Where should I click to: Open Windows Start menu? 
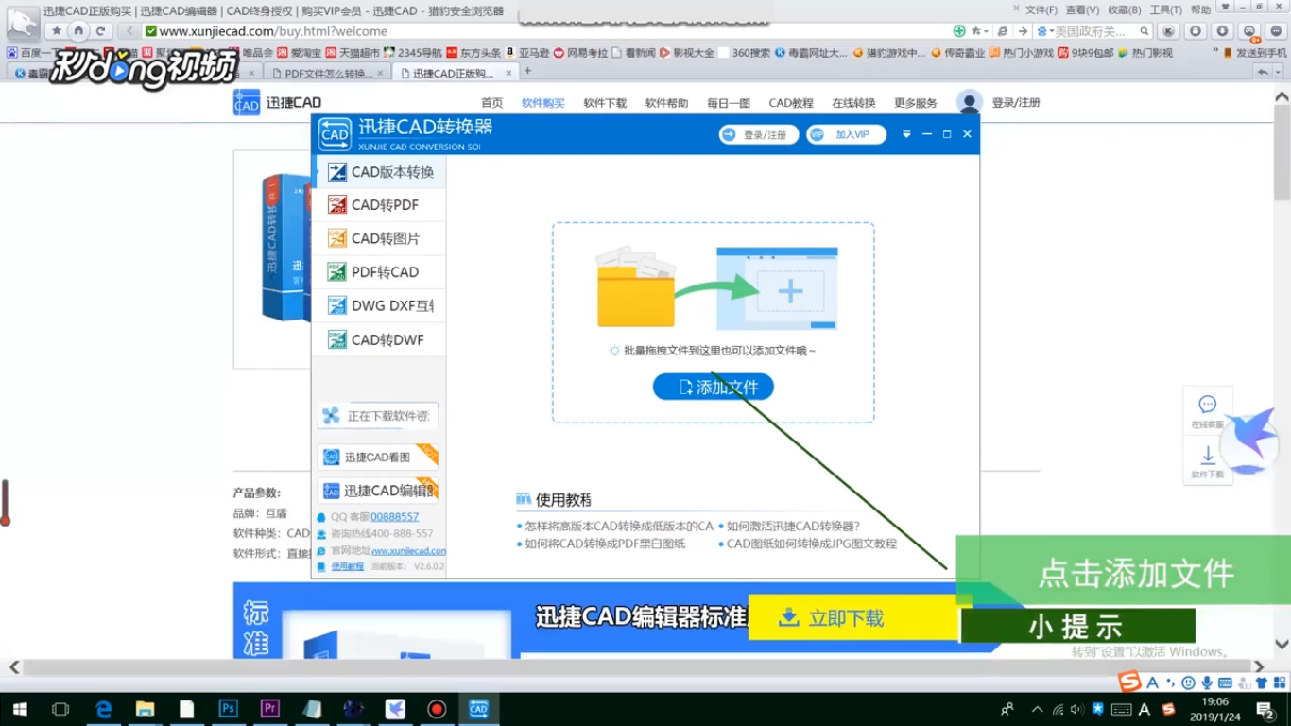click(19, 709)
